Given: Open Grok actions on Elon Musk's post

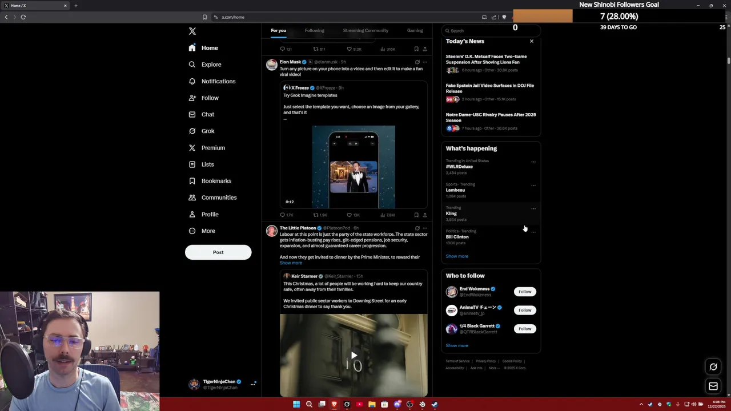Looking at the screenshot, I should (x=417, y=62).
